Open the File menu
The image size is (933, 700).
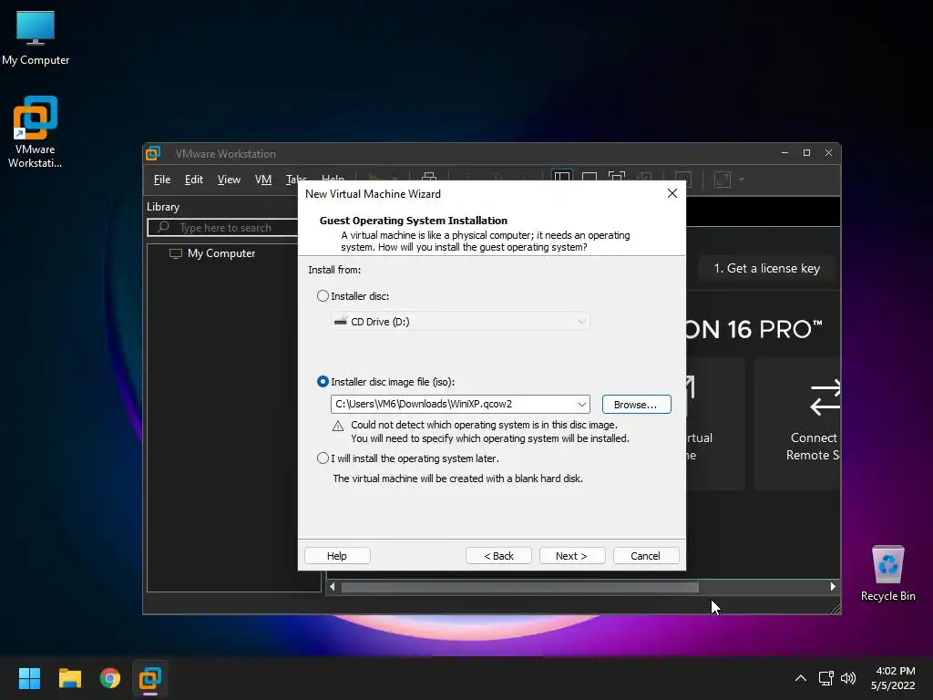tap(162, 180)
